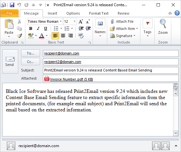
Task: Click the Save floppy disk icon
Action: (12, 5)
